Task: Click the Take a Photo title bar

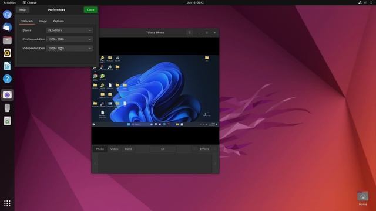Action: coord(155,33)
